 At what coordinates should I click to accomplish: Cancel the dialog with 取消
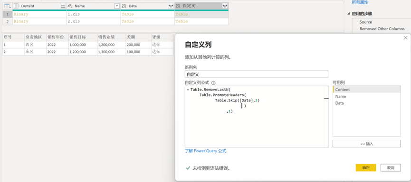point(391,168)
